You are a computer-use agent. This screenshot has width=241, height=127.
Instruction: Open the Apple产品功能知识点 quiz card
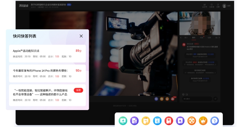point(48,53)
